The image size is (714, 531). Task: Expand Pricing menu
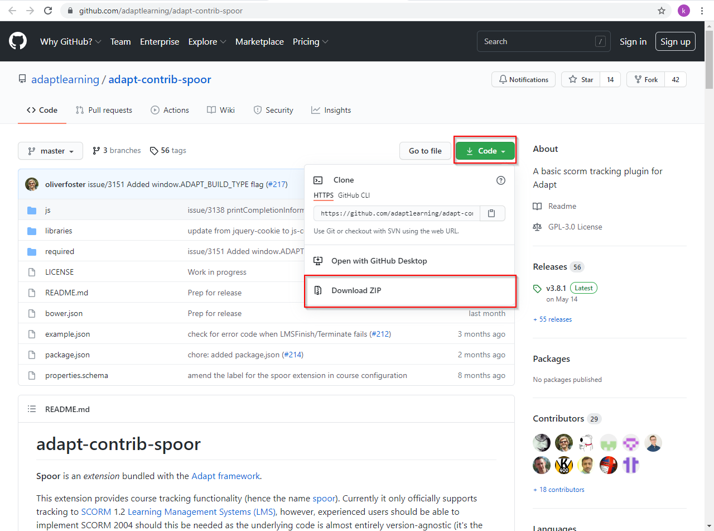(x=311, y=41)
